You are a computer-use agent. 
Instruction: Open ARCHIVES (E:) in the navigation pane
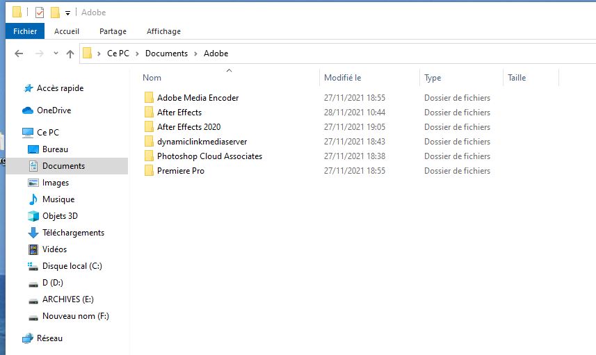(x=68, y=299)
